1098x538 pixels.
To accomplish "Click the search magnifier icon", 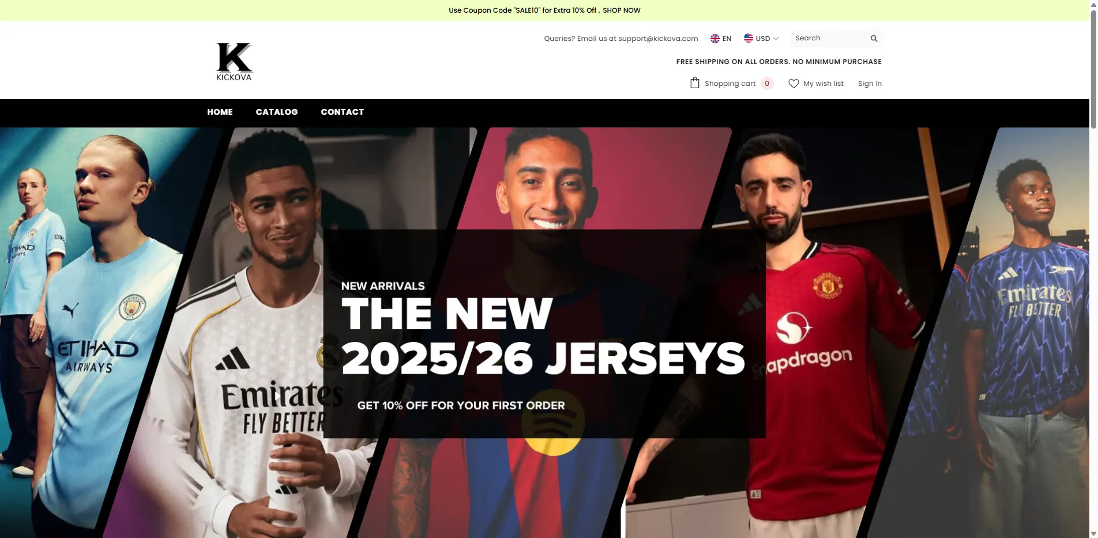I will coord(874,39).
